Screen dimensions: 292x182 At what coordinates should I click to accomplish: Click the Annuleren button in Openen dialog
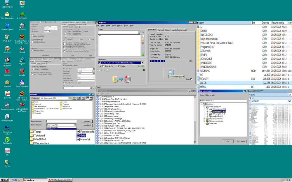[x=87, y=125]
